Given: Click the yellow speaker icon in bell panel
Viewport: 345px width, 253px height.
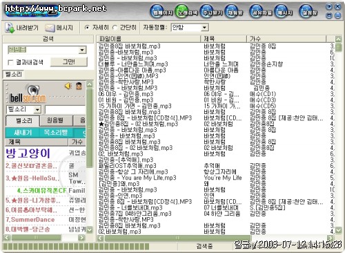Looking at the screenshot, I should pyautogui.click(x=68, y=86).
